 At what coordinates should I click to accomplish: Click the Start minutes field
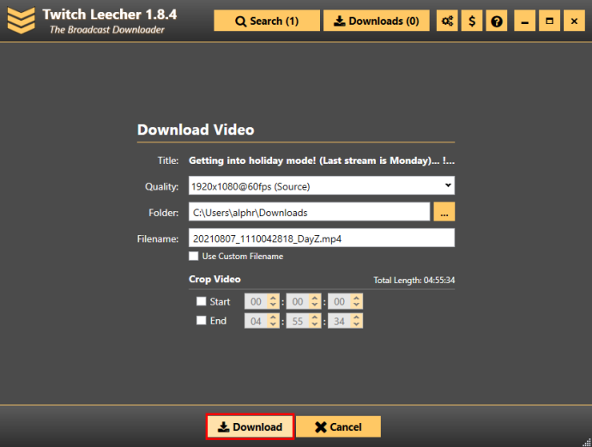tap(298, 302)
